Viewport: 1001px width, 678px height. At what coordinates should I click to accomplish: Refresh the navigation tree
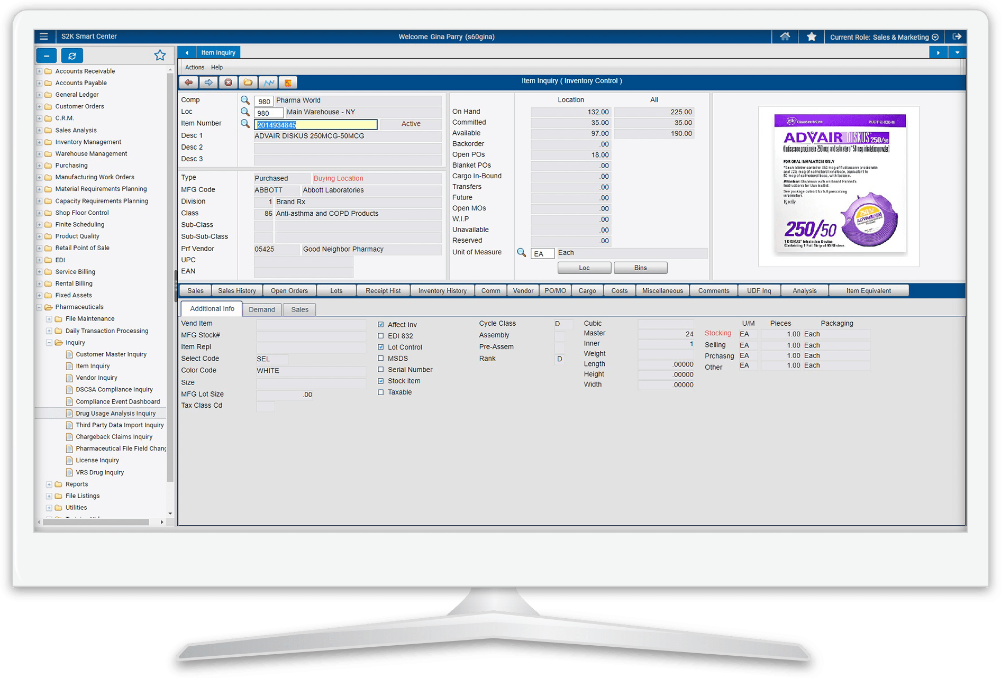pyautogui.click(x=72, y=56)
